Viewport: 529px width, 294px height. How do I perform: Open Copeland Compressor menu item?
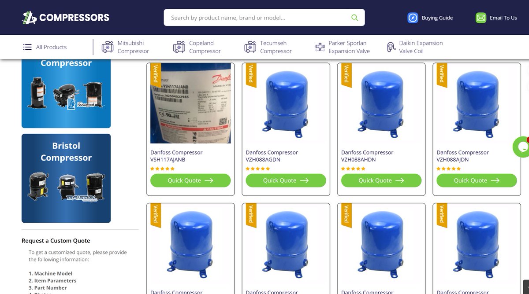pos(205,47)
